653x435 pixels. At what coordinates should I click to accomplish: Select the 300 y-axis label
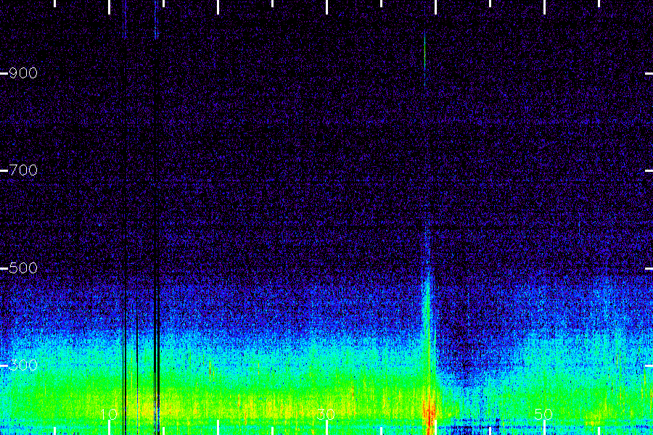point(23,365)
